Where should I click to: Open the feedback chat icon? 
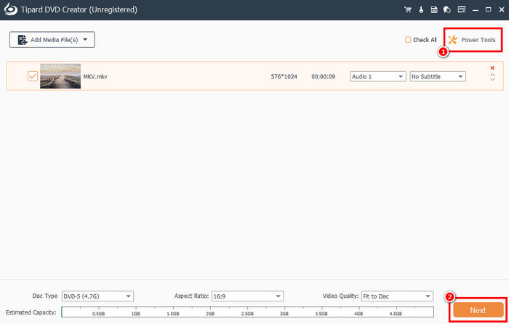(x=447, y=9)
